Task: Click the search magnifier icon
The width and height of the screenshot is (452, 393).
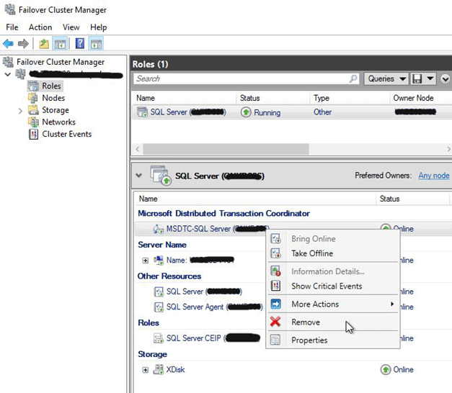Action: [353, 78]
